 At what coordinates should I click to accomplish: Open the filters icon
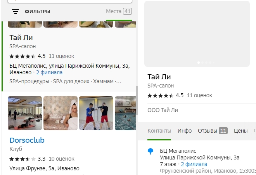click(16, 12)
